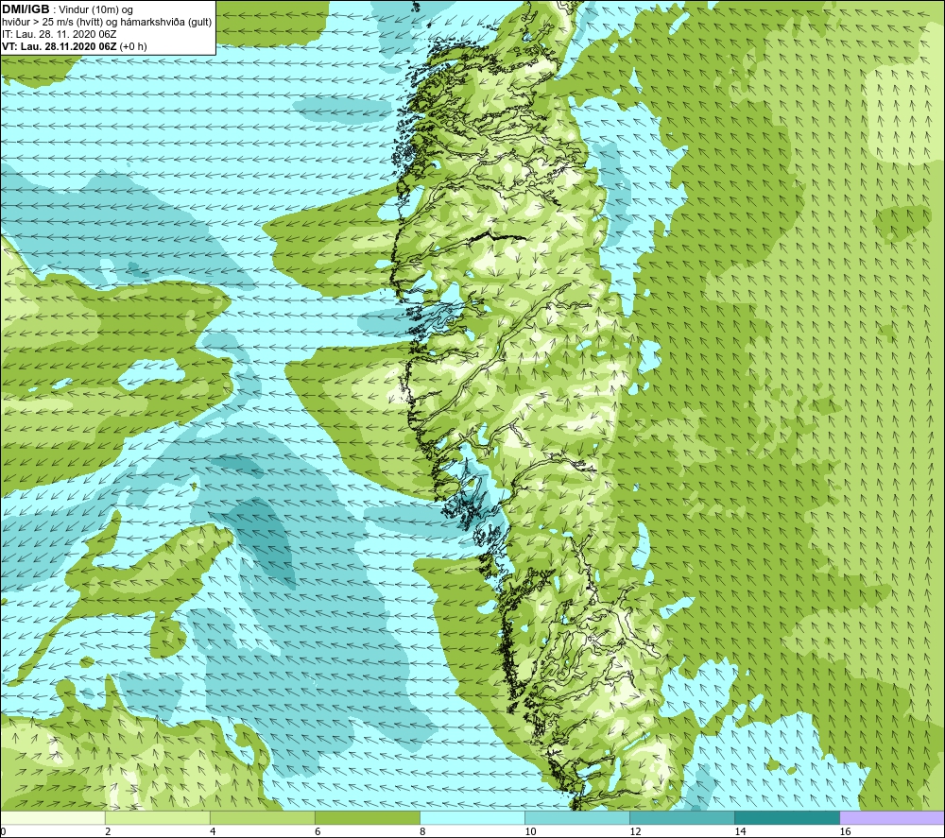945x838 pixels.
Task: Click the '12' legend scale label
Action: click(x=635, y=831)
